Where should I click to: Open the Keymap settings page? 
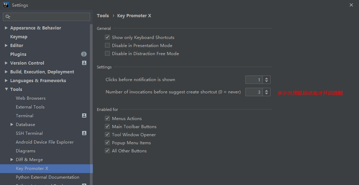point(19,37)
